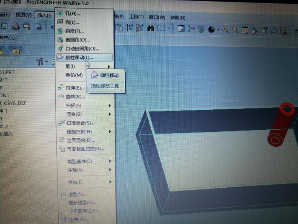Open dropdown arrow beside selection box icon
The width and height of the screenshot is (298, 224).
click(x=169, y=28)
